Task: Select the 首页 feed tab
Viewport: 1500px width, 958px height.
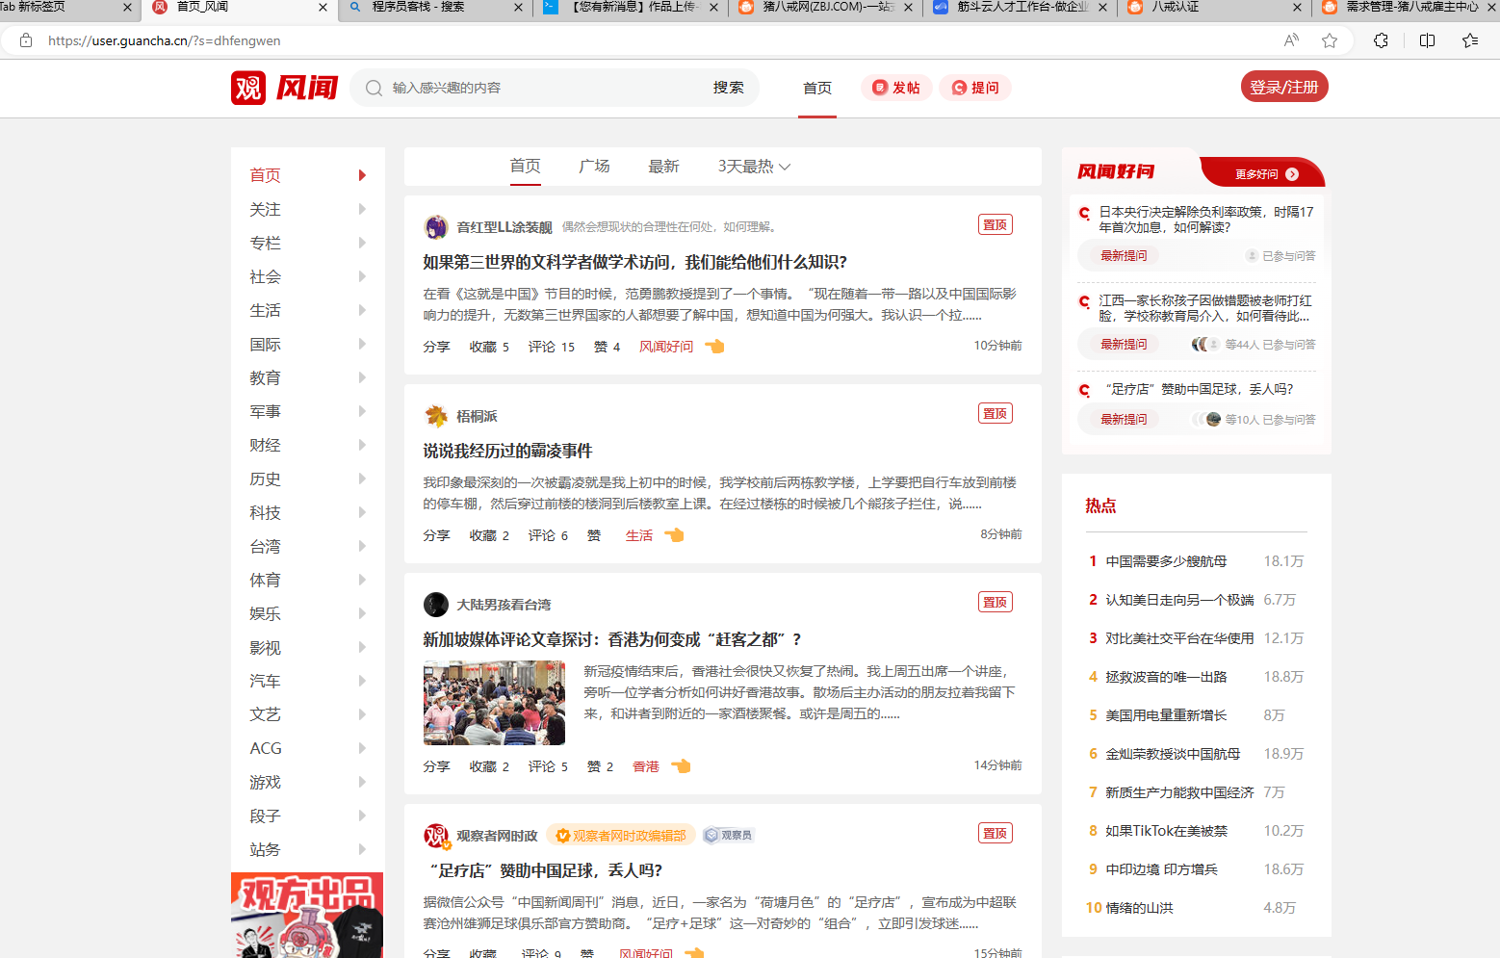Action: [525, 167]
